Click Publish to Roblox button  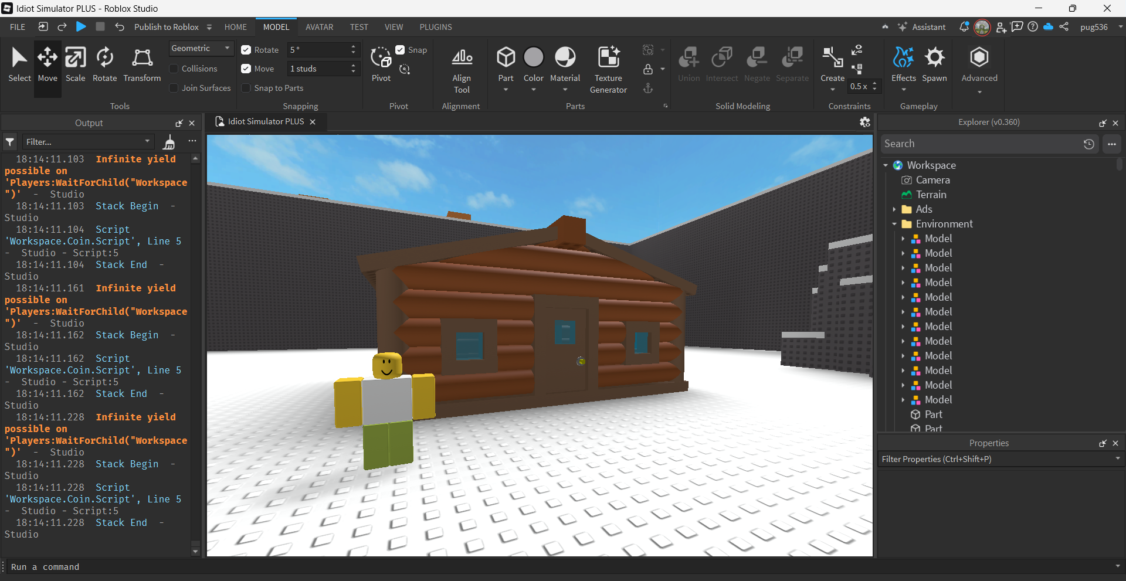coord(167,27)
